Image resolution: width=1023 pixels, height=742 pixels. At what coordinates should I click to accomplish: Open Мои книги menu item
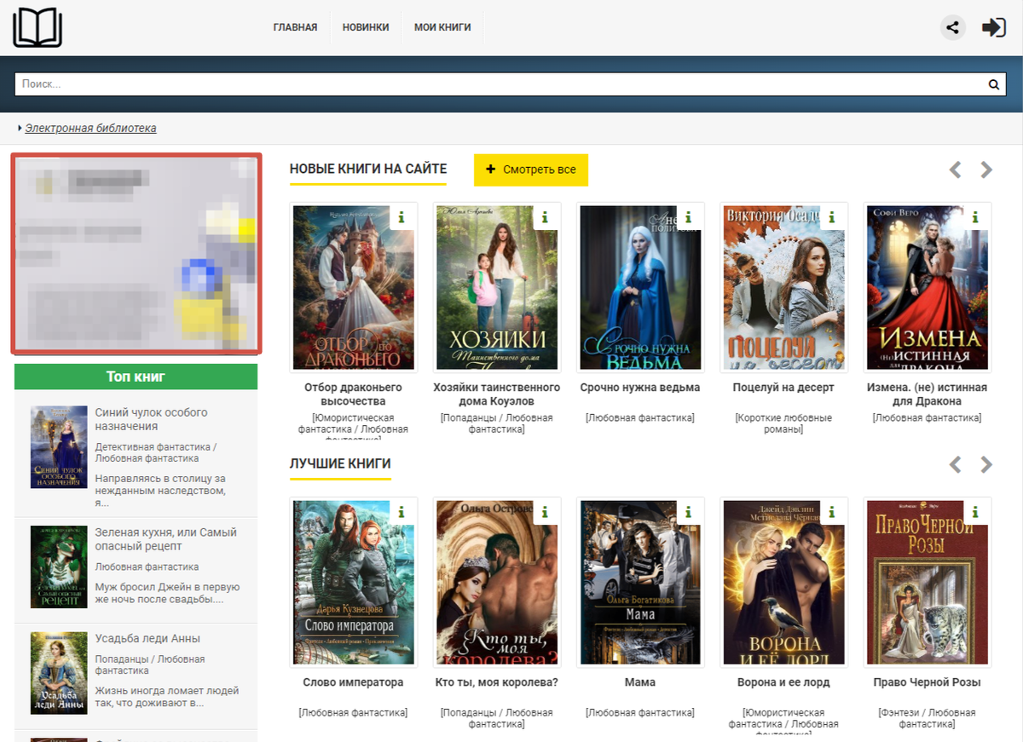click(x=442, y=27)
